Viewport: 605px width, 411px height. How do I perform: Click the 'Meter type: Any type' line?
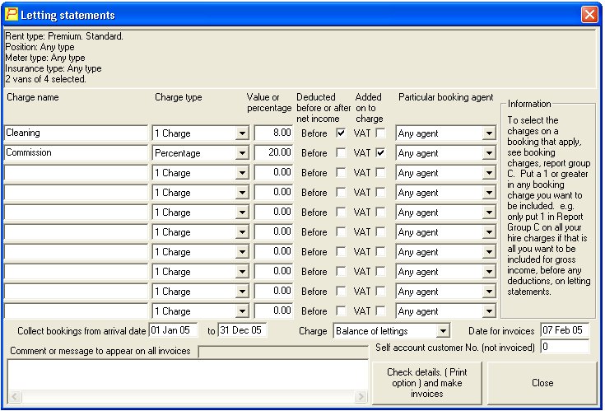point(45,58)
